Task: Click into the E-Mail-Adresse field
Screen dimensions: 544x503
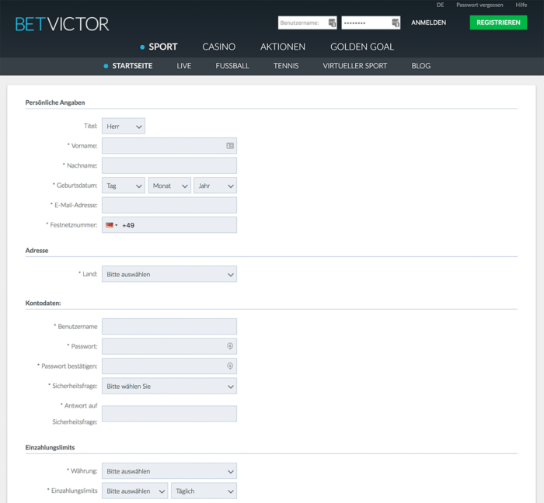Action: [169, 205]
